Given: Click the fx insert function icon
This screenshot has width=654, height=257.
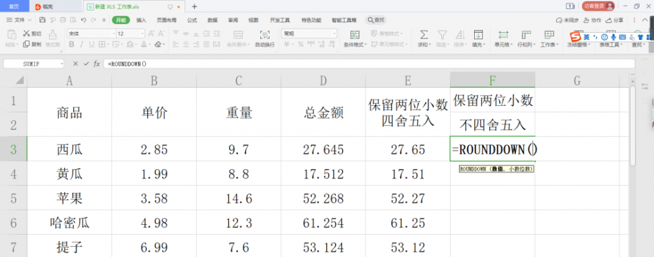Looking at the screenshot, I should (x=96, y=63).
